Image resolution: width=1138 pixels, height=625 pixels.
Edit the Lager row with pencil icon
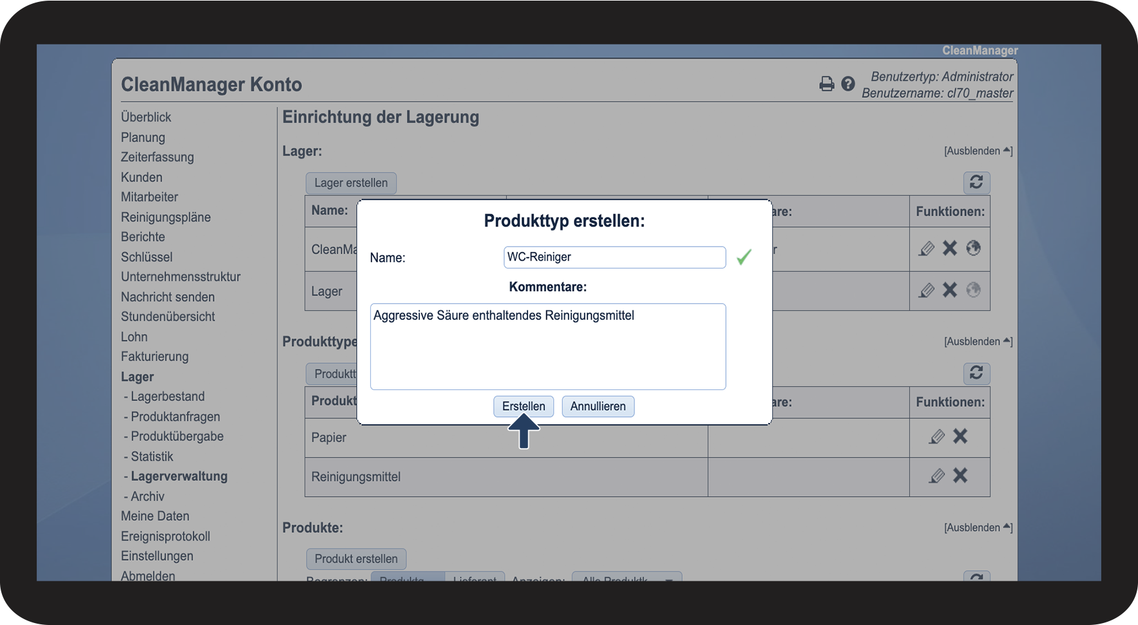pyautogui.click(x=926, y=290)
